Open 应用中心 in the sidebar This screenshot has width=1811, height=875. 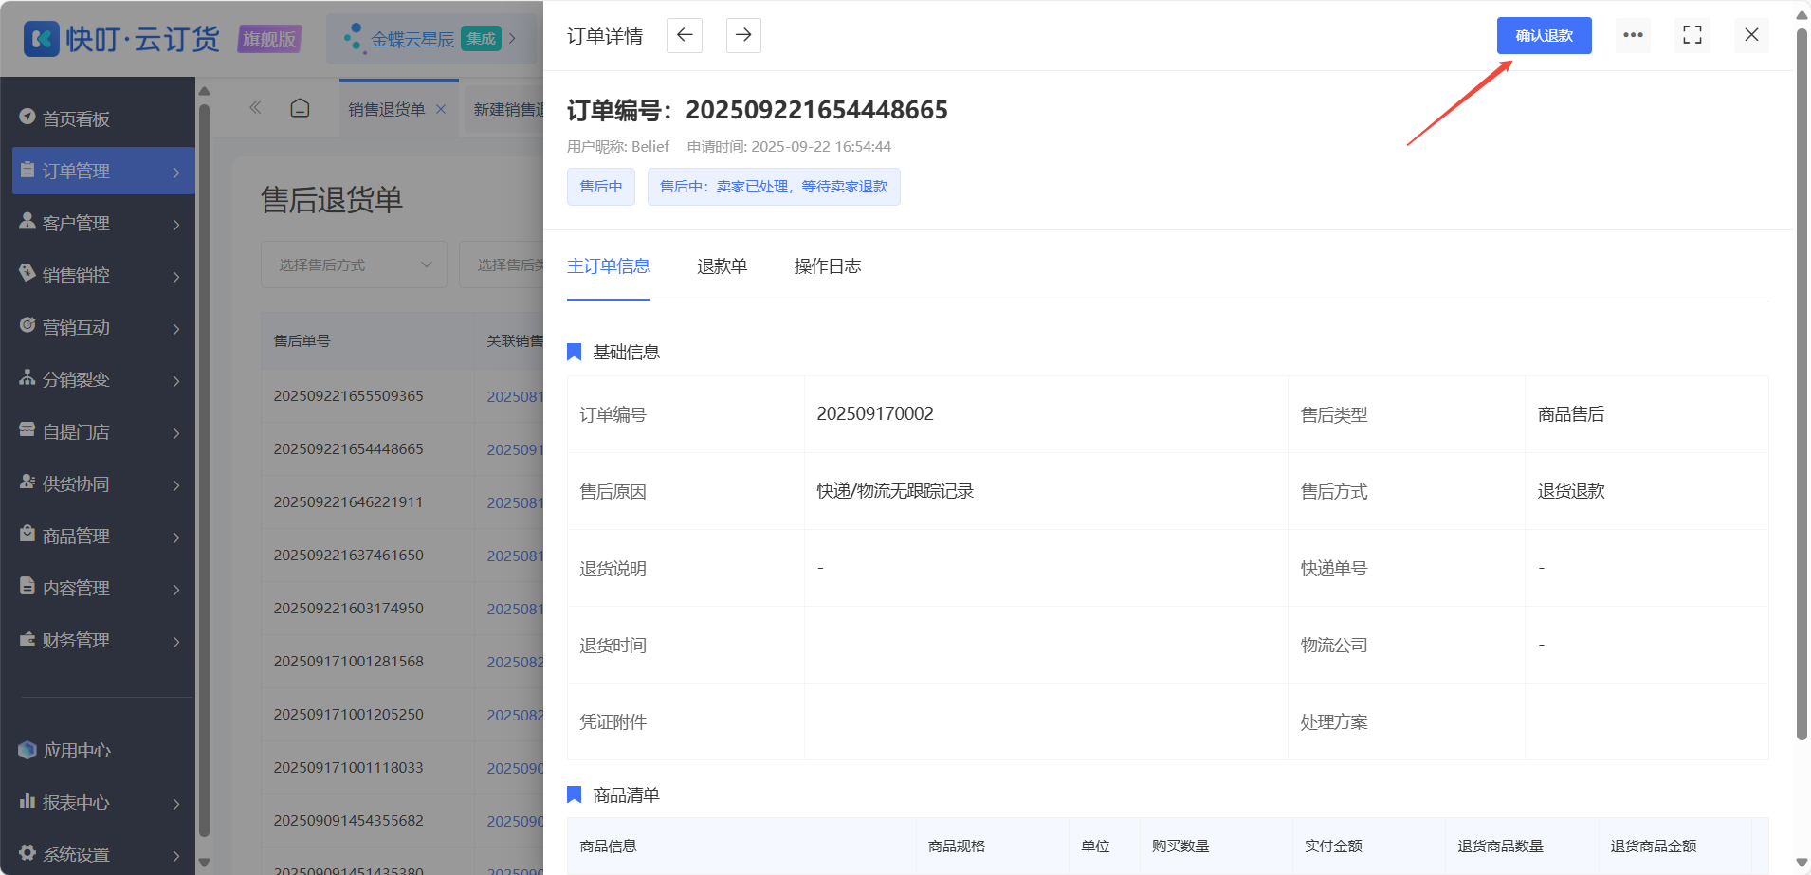[76, 750]
